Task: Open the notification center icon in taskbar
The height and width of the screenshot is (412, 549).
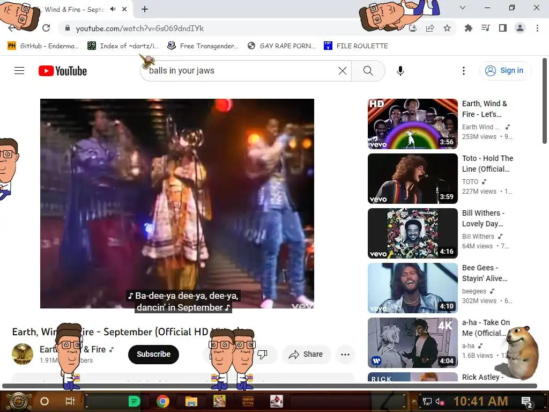Action: 528,402
